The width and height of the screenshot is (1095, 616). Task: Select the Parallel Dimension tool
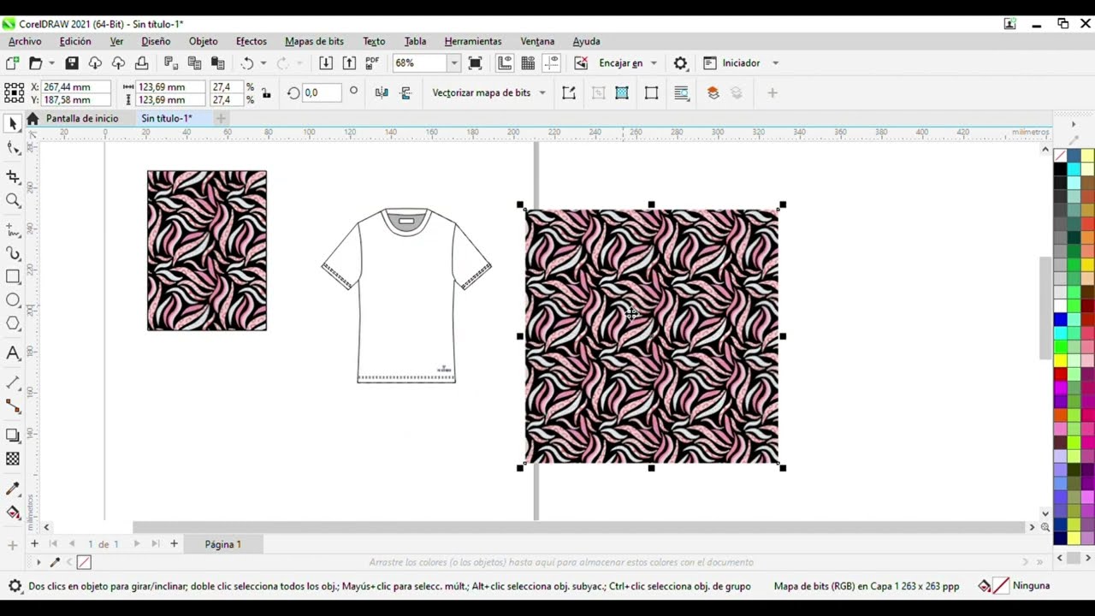tap(13, 382)
